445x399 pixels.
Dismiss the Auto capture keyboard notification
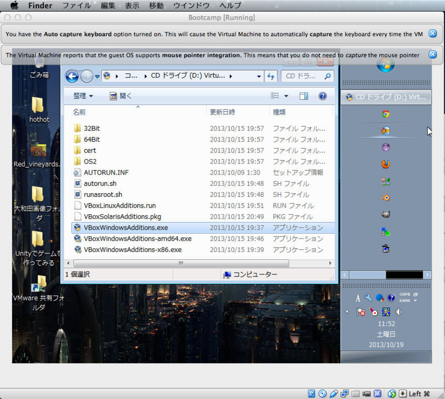click(433, 33)
